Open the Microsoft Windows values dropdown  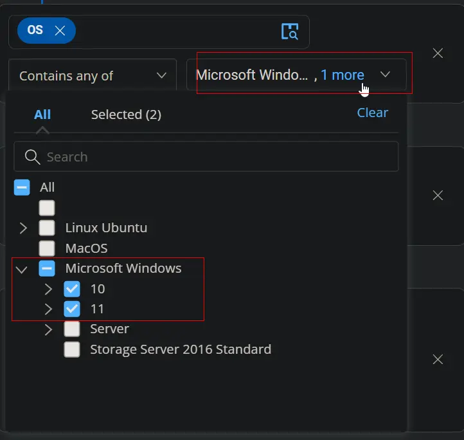pyautogui.click(x=296, y=75)
